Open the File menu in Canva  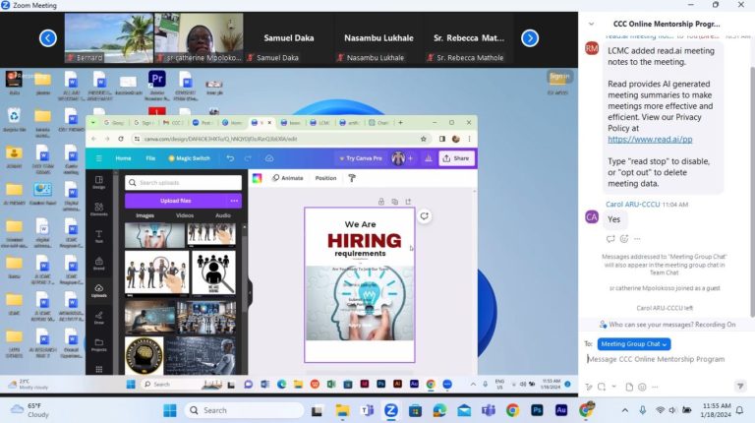click(x=150, y=158)
